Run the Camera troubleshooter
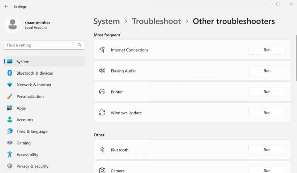 pyautogui.click(x=267, y=170)
